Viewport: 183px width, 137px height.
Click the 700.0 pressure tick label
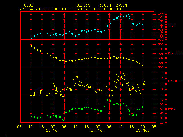pyautogui.click(x=162, y=67)
